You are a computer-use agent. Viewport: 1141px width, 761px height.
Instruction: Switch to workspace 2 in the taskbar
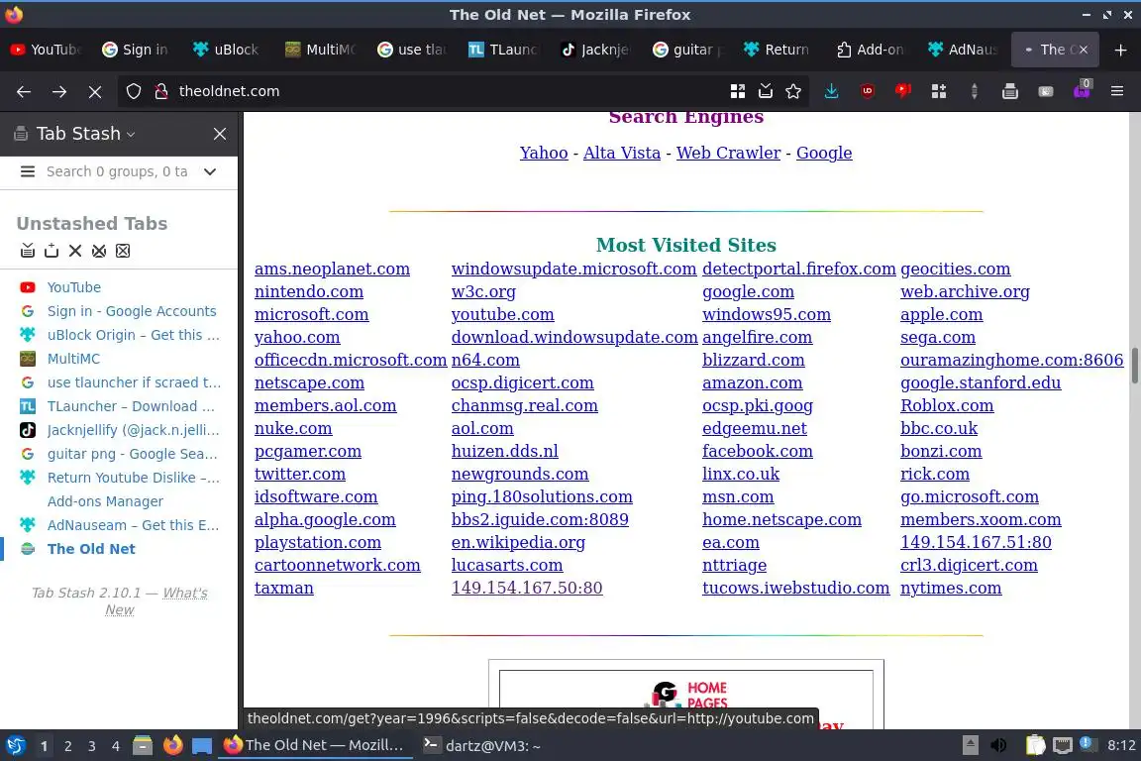pos(67,746)
